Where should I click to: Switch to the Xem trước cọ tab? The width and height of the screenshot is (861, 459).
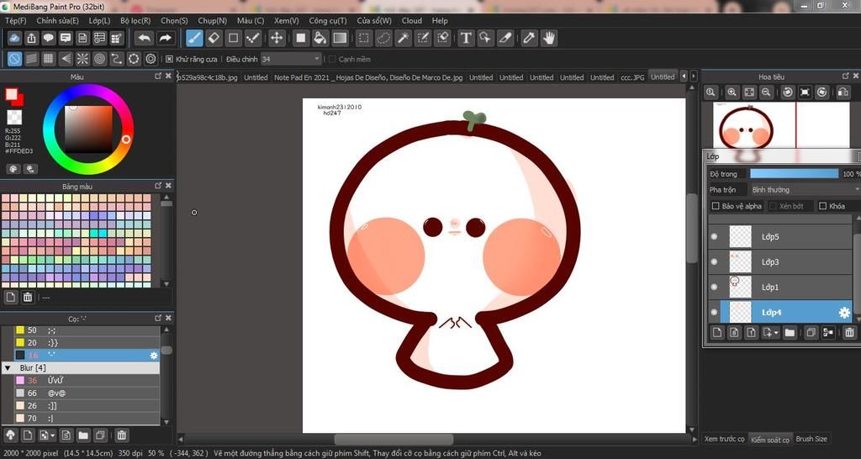724,439
